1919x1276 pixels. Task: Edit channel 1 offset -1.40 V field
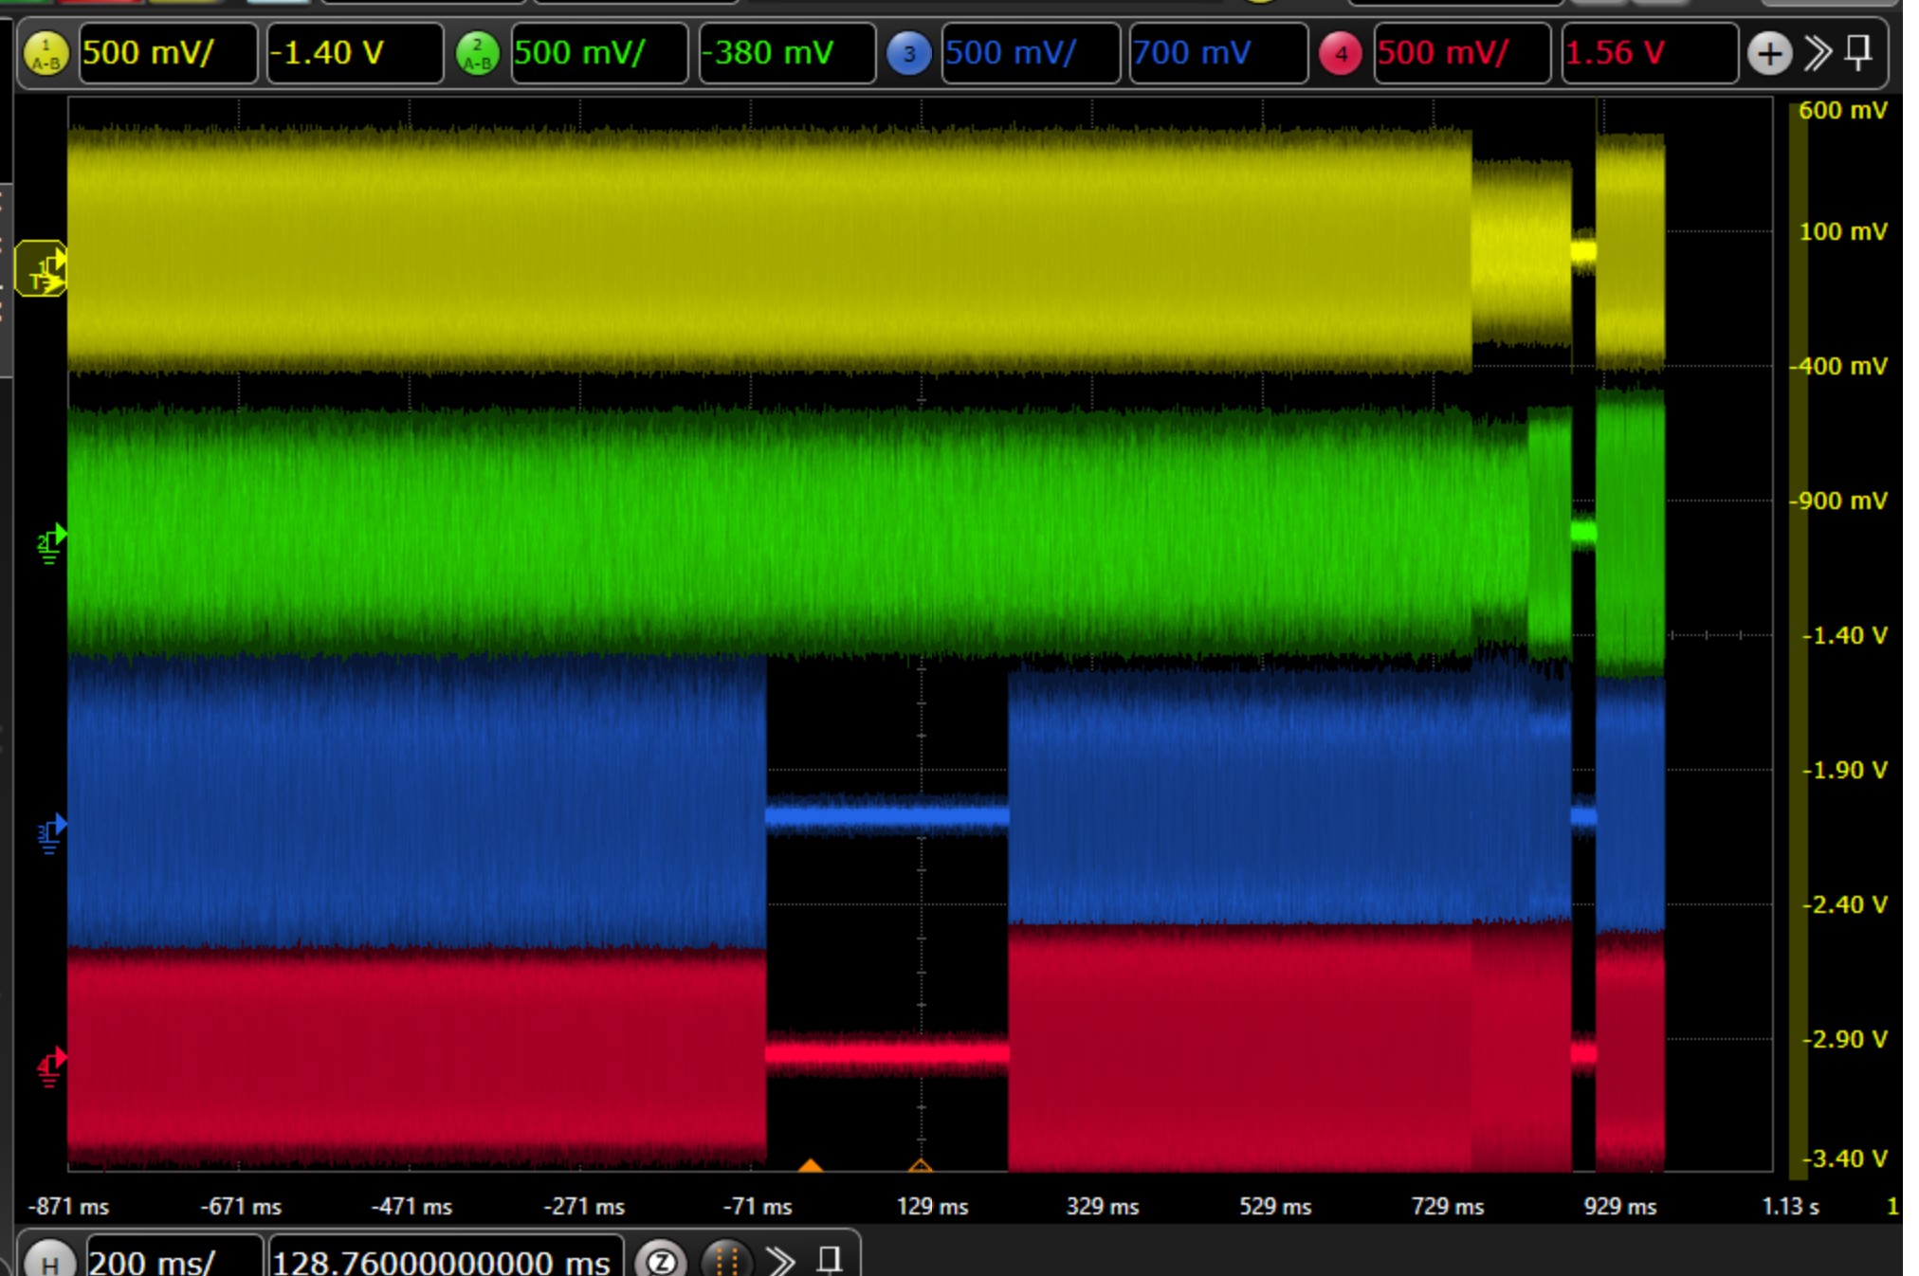(x=355, y=53)
